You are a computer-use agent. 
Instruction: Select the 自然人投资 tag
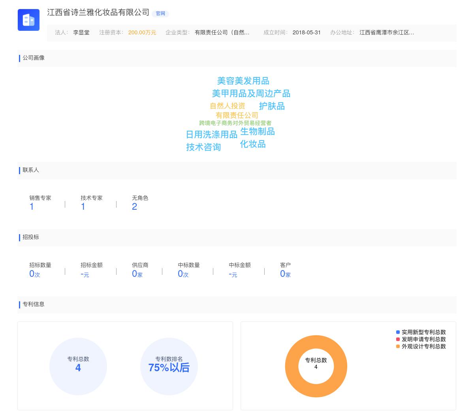228,106
